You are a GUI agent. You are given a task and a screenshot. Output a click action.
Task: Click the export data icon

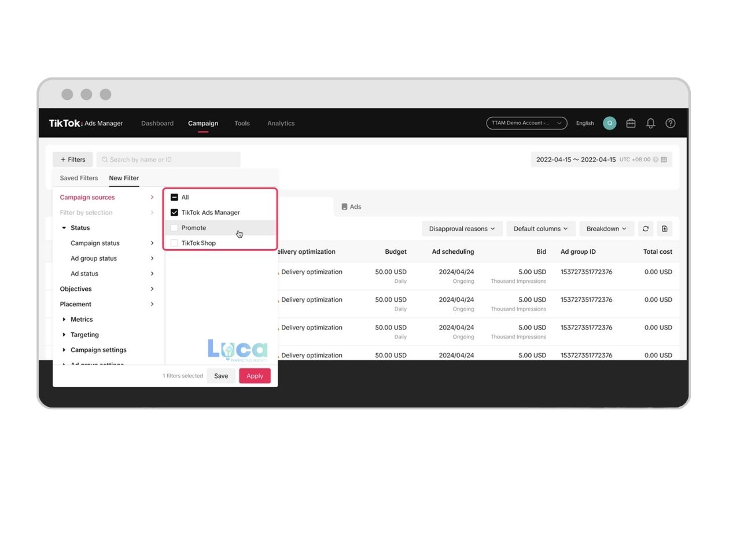pos(664,228)
